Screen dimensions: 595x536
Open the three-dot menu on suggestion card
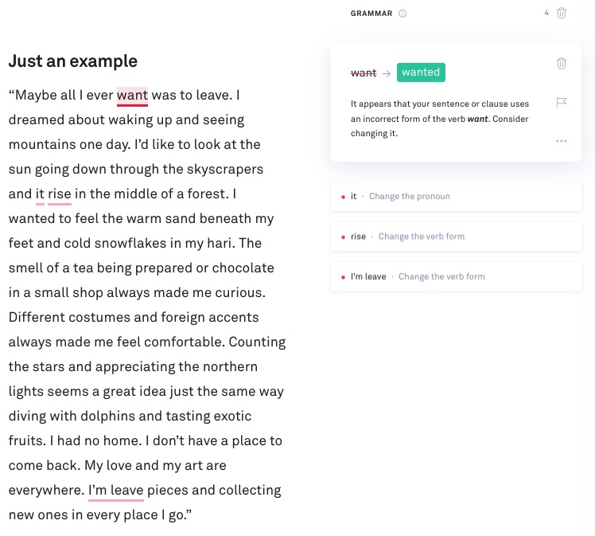tap(562, 141)
